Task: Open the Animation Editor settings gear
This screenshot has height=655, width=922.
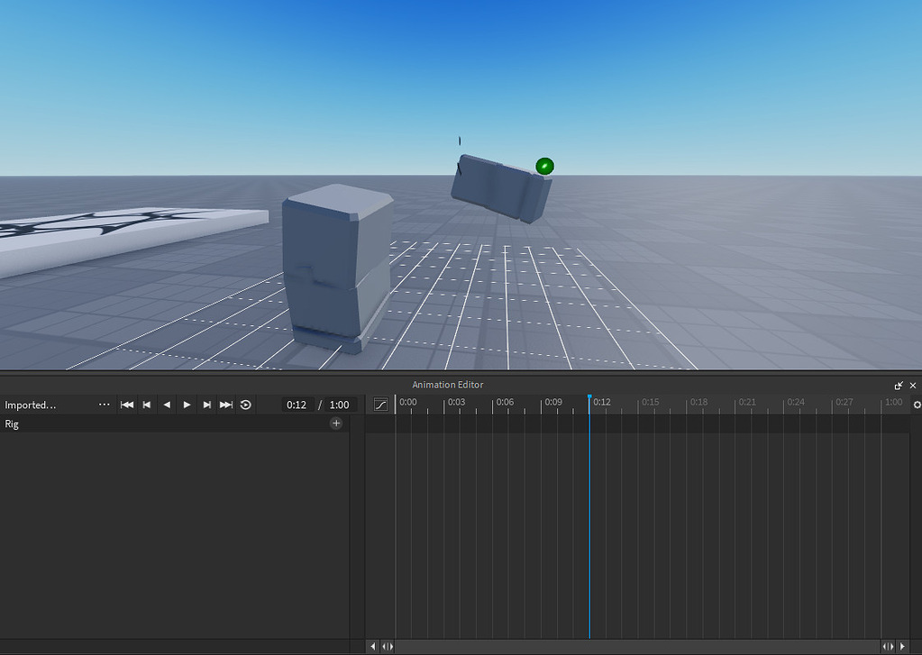Action: pos(916,404)
